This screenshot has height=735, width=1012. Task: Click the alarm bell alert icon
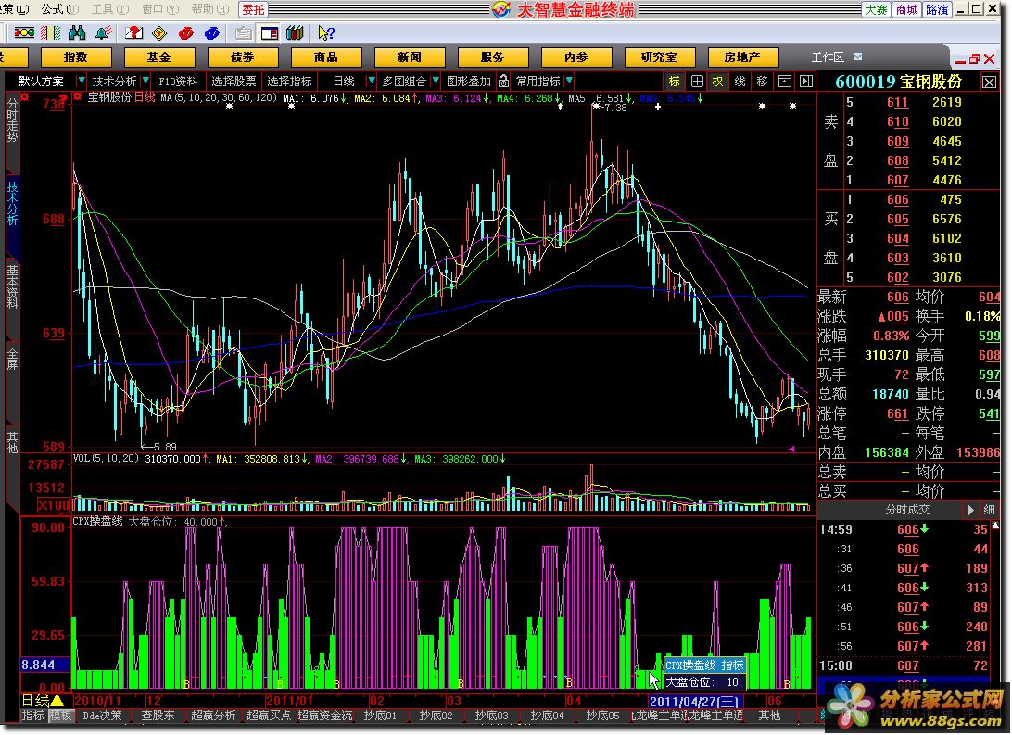[x=103, y=33]
